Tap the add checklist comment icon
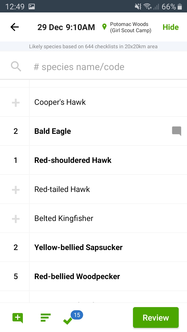Image resolution: width=187 pixels, height=332 pixels. click(x=18, y=318)
